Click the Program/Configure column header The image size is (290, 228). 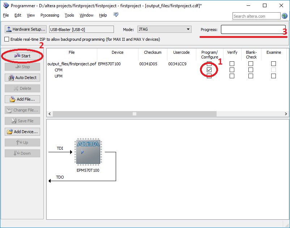[210, 54]
